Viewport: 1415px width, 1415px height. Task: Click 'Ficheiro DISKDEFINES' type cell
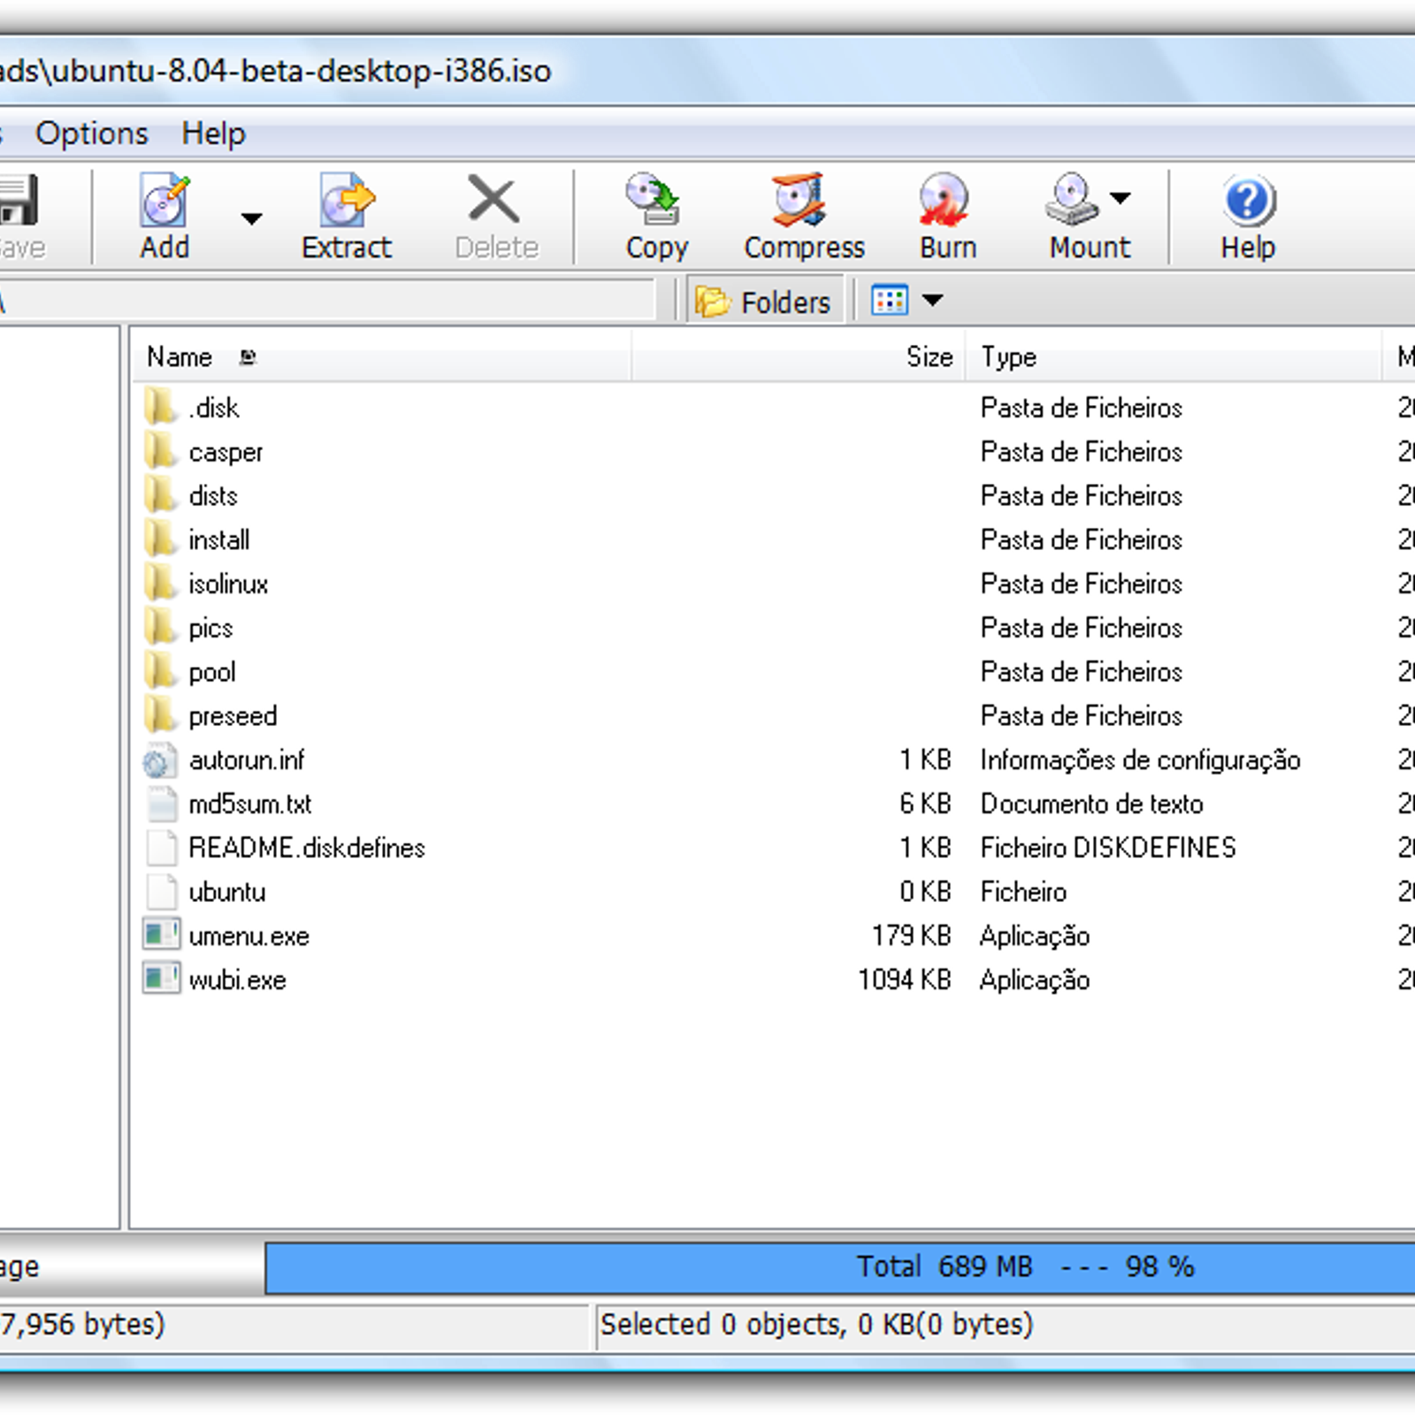pos(1107,847)
